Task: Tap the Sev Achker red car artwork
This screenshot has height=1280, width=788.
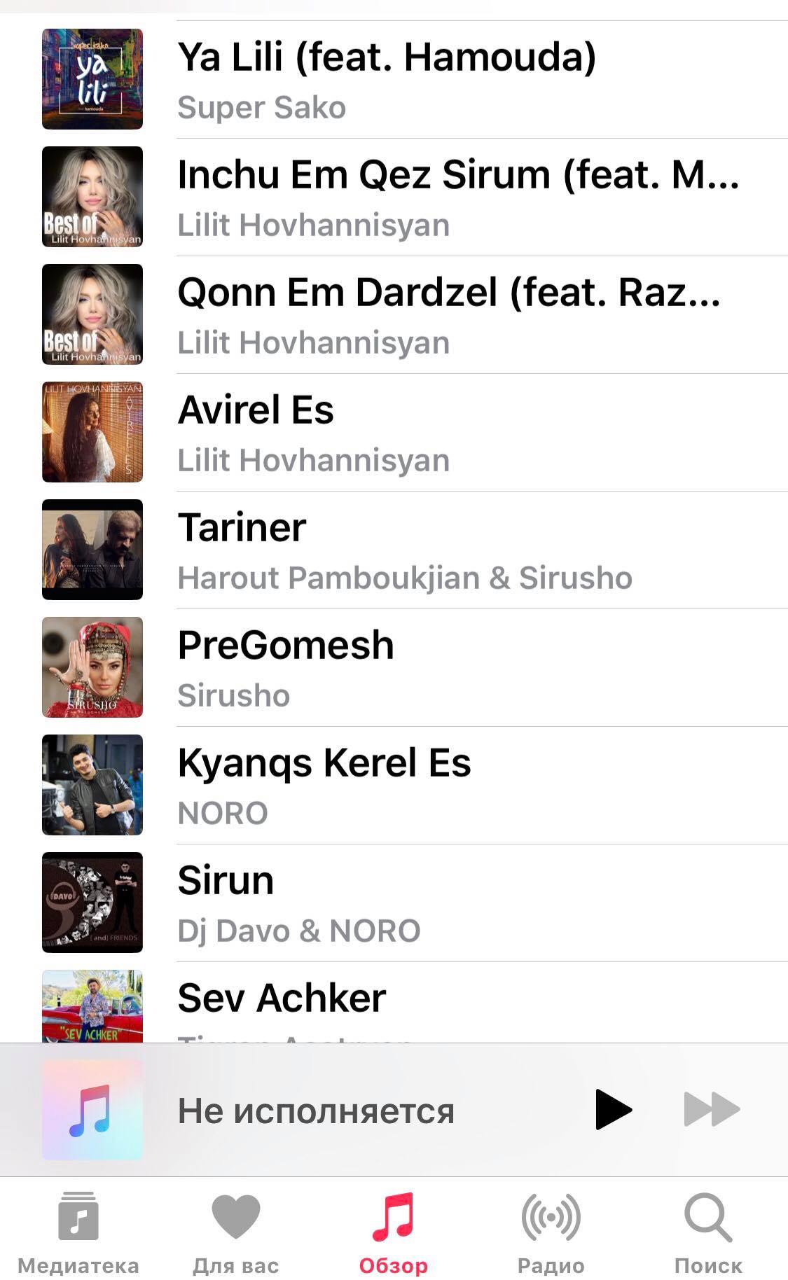Action: [92, 1006]
